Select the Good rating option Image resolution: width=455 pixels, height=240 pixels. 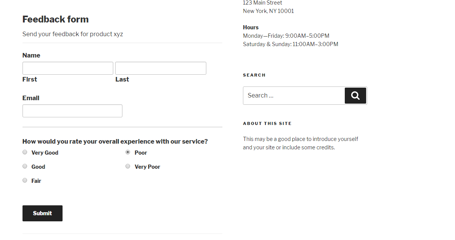coord(25,166)
